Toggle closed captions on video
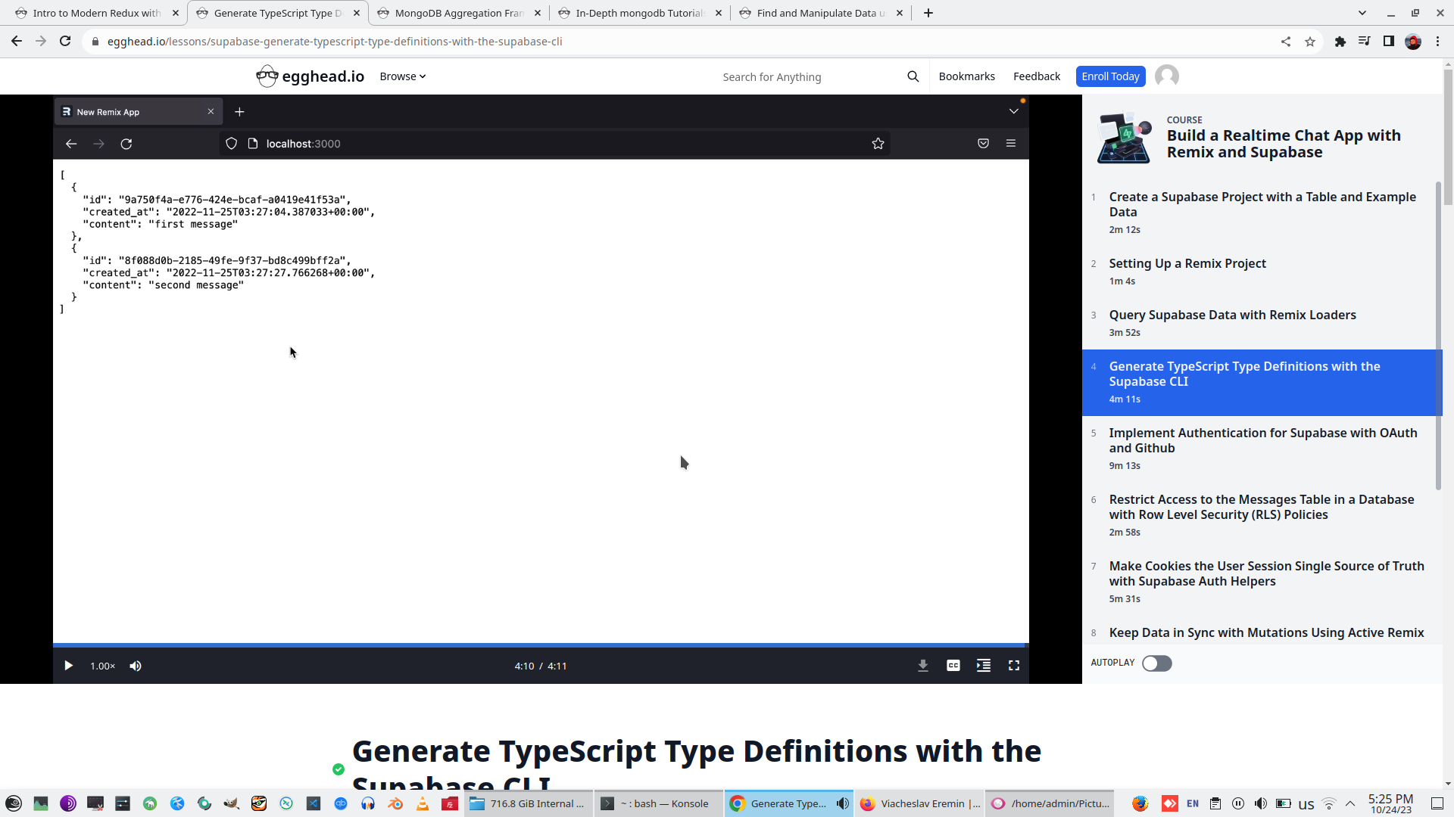The height and width of the screenshot is (817, 1454). [953, 666]
